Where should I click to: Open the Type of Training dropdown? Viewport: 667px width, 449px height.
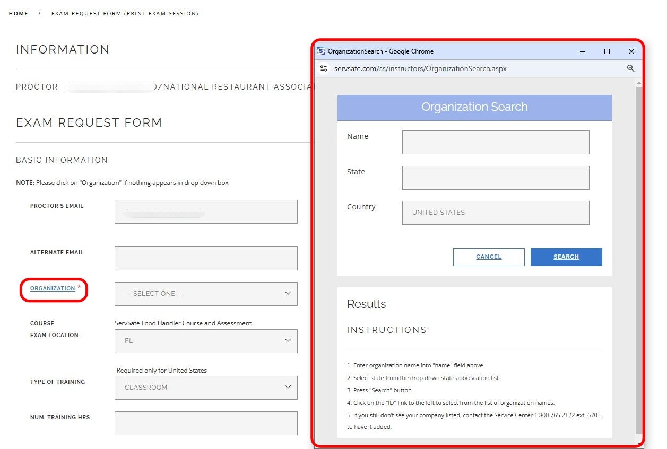pos(206,388)
